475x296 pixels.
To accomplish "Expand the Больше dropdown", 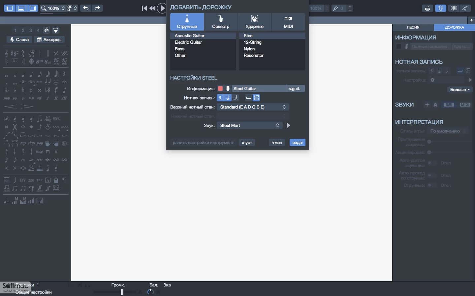I will tap(460, 89).
